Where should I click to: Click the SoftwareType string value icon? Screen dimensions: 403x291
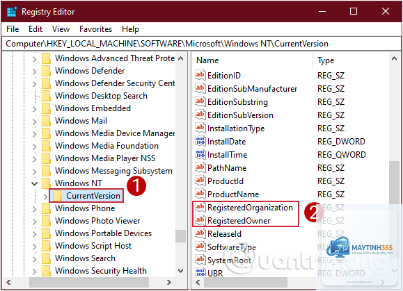tap(200, 247)
